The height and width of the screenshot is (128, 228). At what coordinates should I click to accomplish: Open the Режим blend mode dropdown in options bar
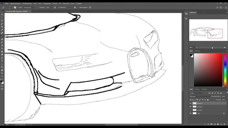pos(29,7)
